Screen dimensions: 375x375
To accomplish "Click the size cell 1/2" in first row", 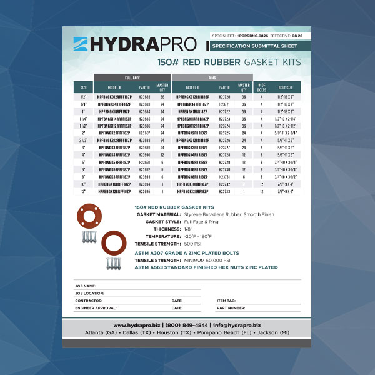I will (x=84, y=97).
